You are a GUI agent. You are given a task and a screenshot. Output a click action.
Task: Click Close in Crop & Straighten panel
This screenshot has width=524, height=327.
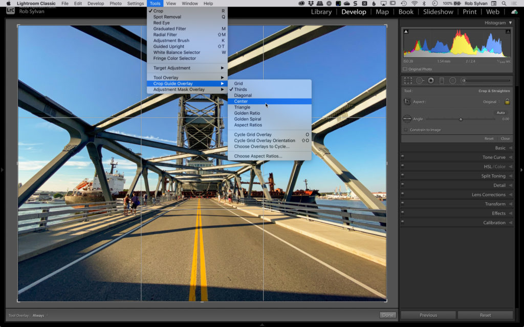tap(505, 138)
